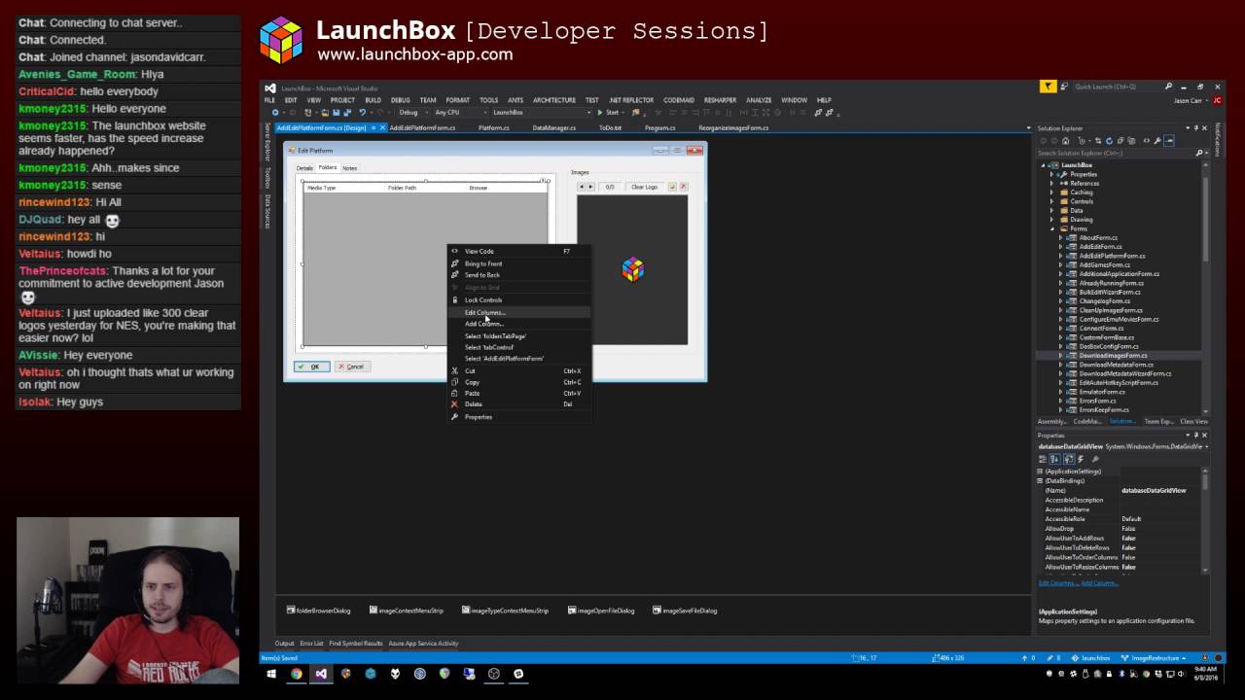Click the next image arrow in Images group
1245x700 pixels.
click(x=590, y=187)
